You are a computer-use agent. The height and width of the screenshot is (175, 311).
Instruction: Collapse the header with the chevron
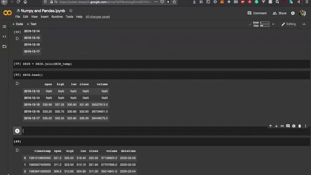pos(304,24)
